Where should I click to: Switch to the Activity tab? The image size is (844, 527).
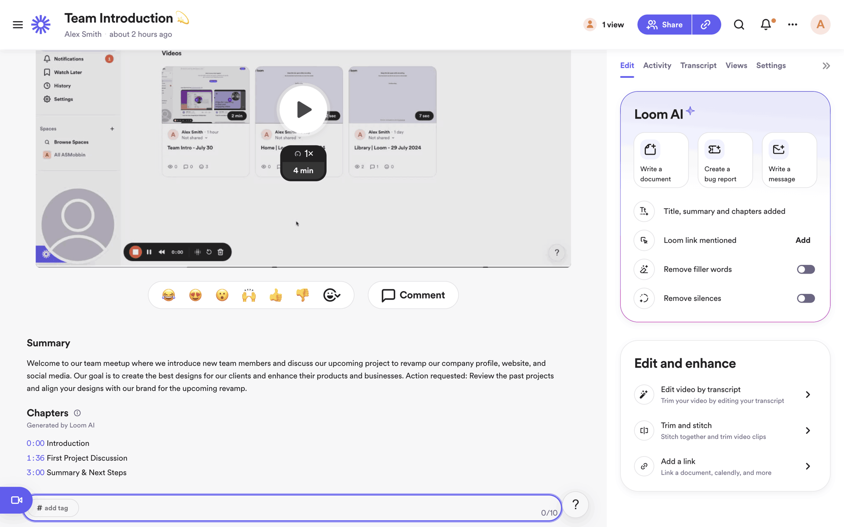point(657,65)
